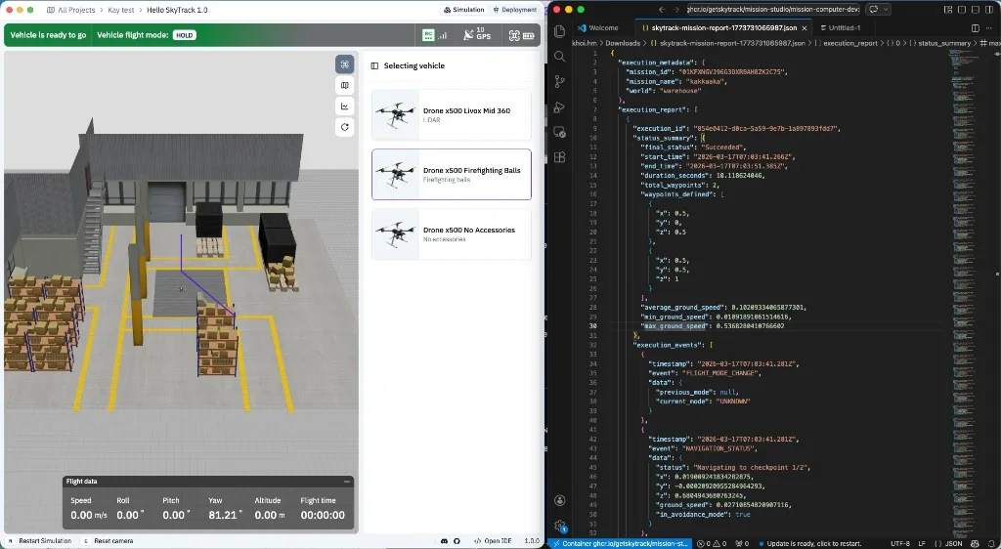Open VS Code Explorer icon

tap(560, 31)
